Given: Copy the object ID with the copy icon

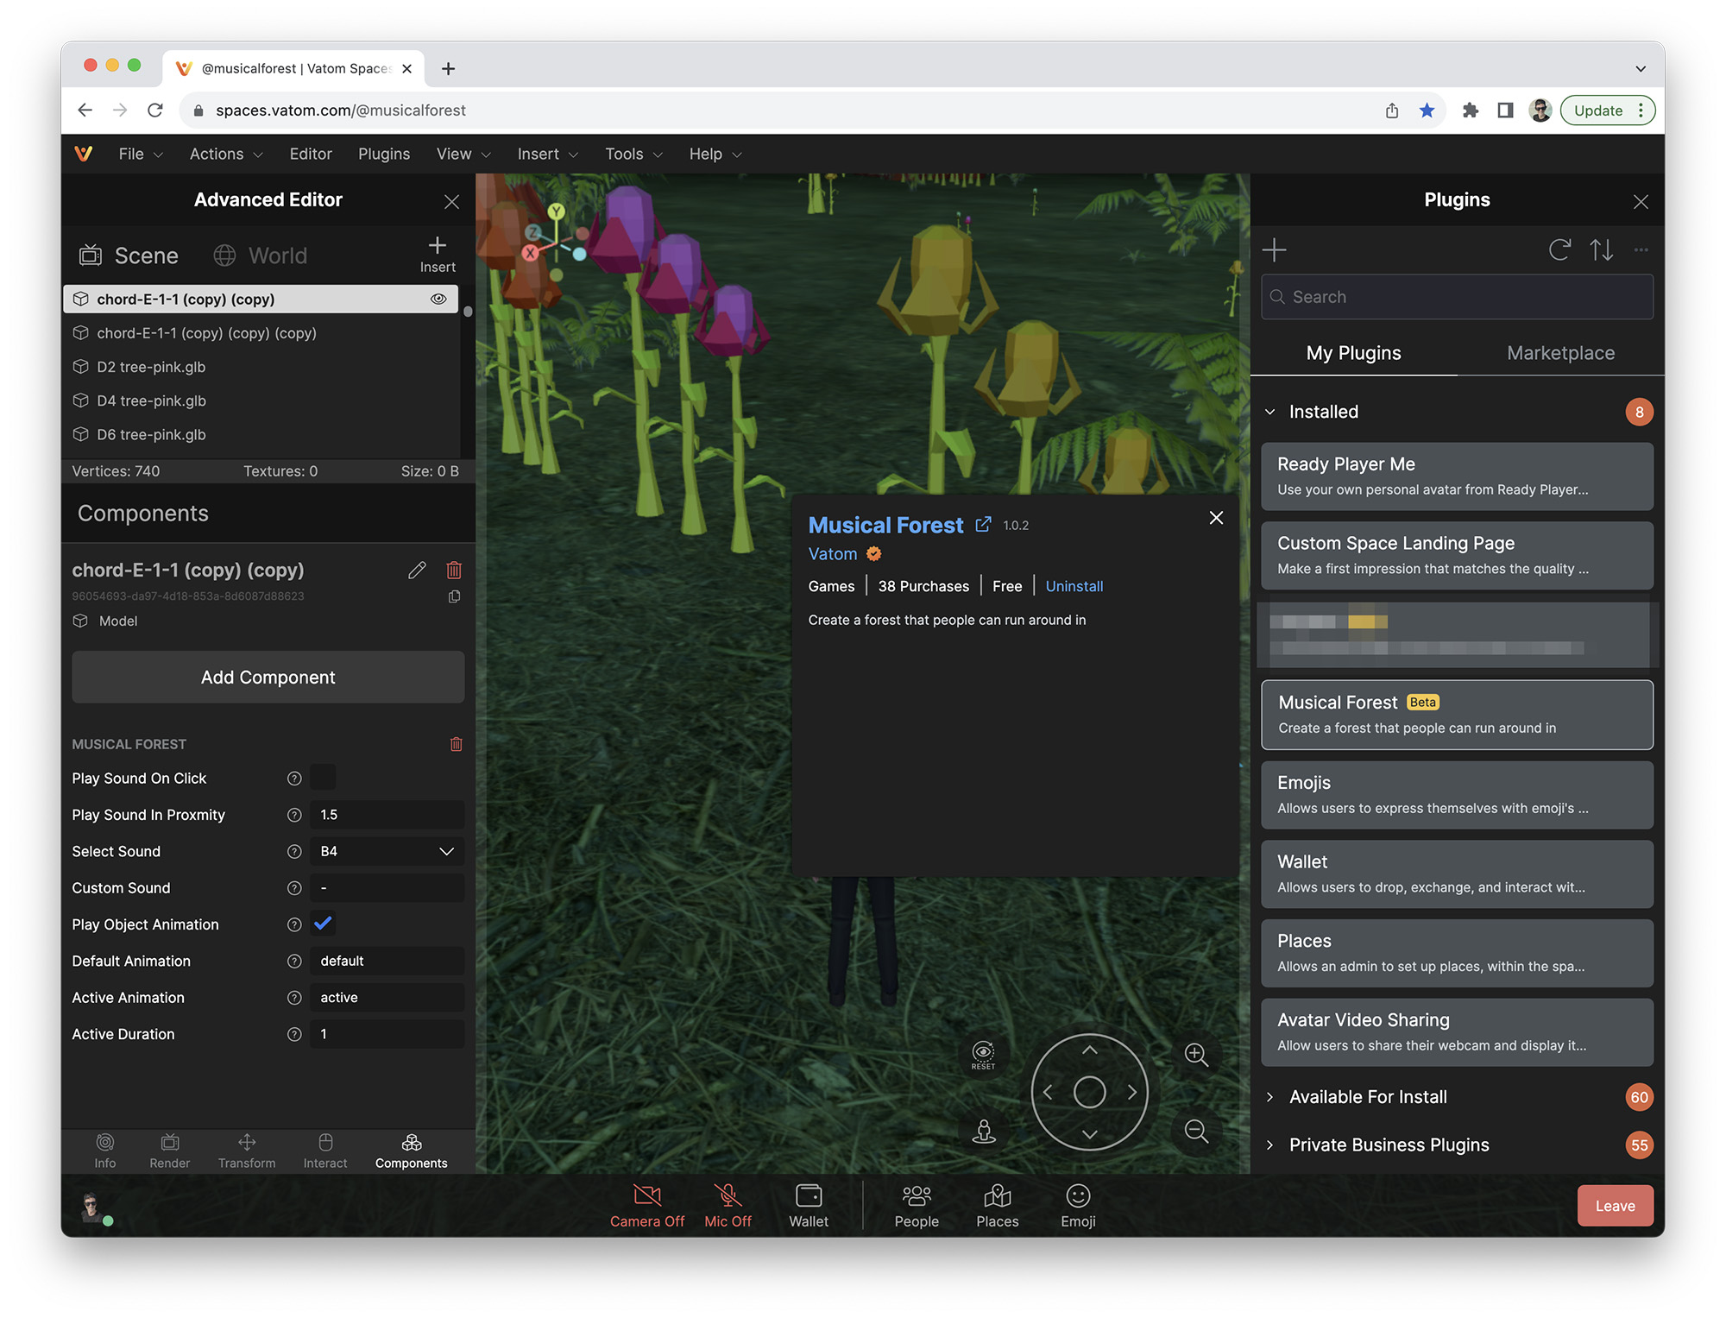Looking at the screenshot, I should coord(454,596).
